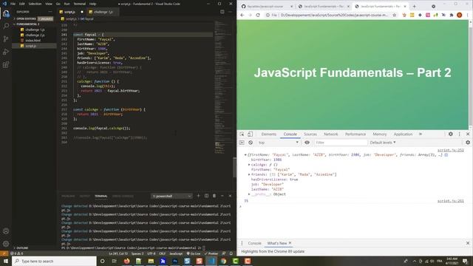Viewport: 473px width, 266px height.
Task: Open the powershell terminal selector dropdown
Action: pyautogui.click(x=171, y=196)
